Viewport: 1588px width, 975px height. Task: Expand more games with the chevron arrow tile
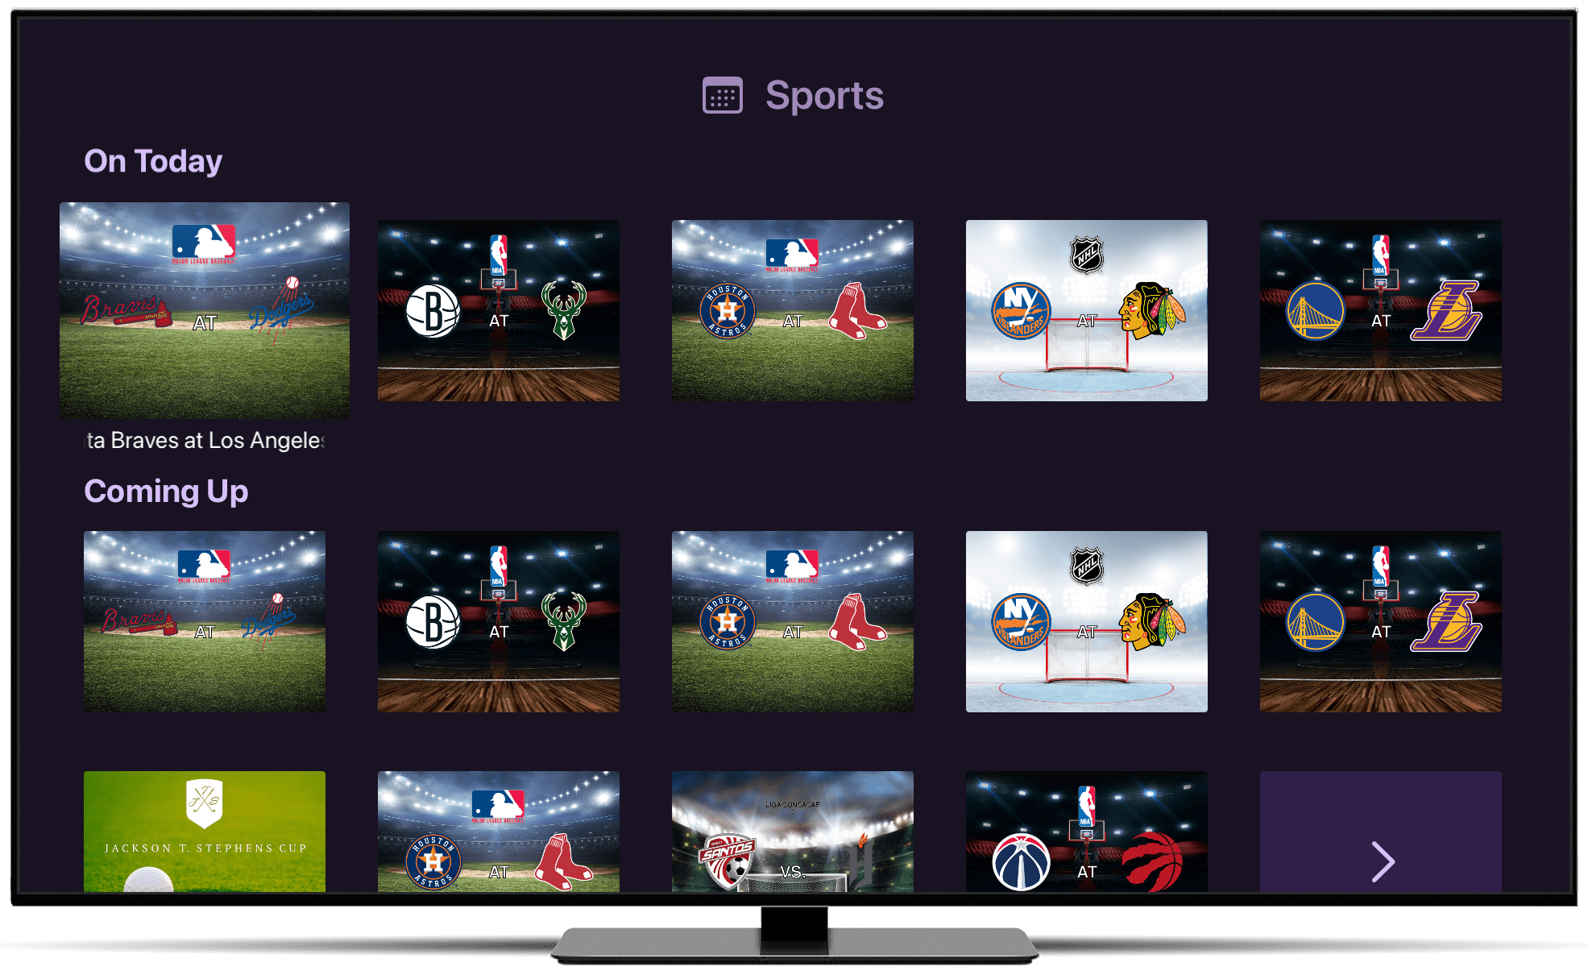(x=1381, y=832)
